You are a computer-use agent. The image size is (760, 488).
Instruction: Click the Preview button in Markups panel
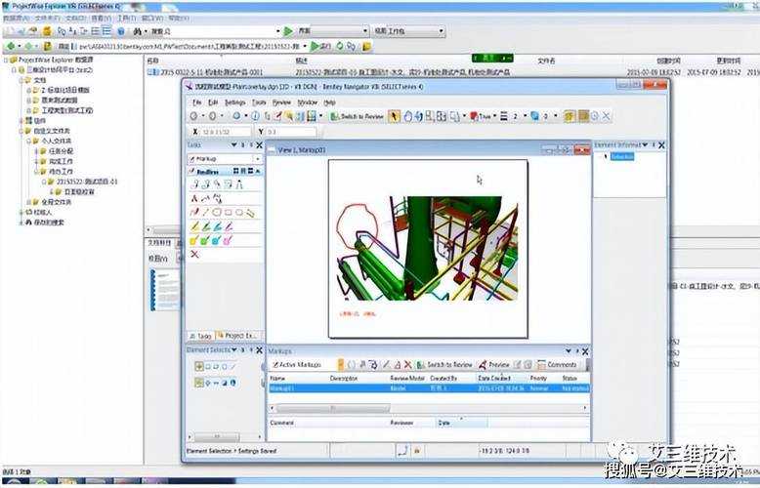(493, 364)
